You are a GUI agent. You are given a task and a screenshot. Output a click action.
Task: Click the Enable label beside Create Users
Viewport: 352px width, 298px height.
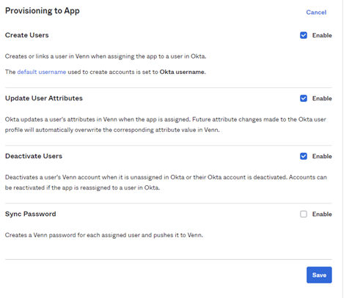click(x=322, y=35)
